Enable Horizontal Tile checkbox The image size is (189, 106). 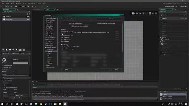(x=3, y=65)
